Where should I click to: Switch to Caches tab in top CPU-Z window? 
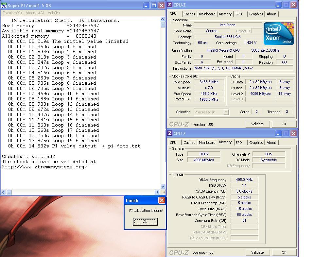coord(189,14)
